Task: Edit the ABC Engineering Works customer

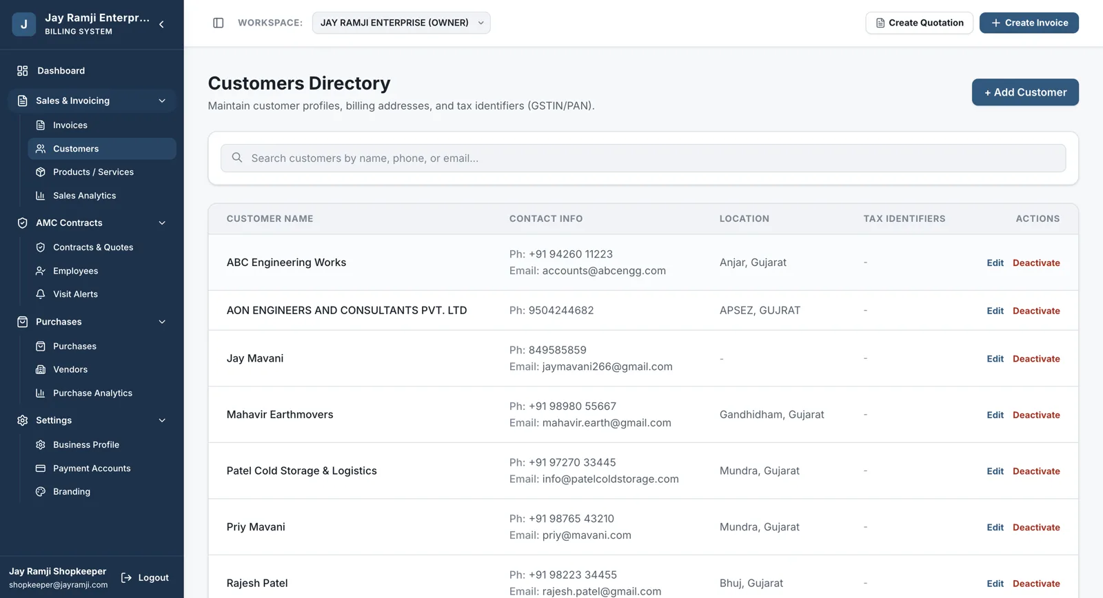Action: point(995,262)
